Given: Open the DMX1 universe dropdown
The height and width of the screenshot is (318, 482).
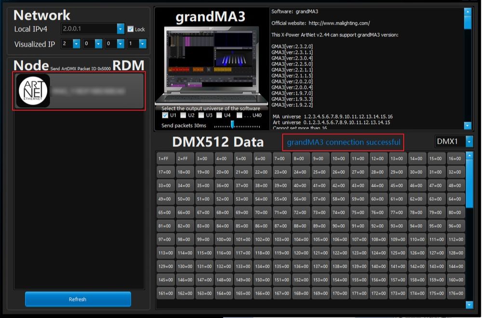Looking at the screenshot, I should click(x=469, y=141).
